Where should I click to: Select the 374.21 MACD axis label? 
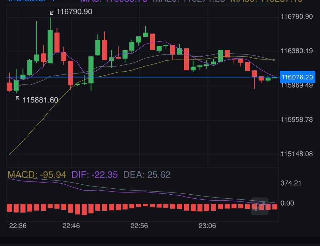(x=291, y=183)
